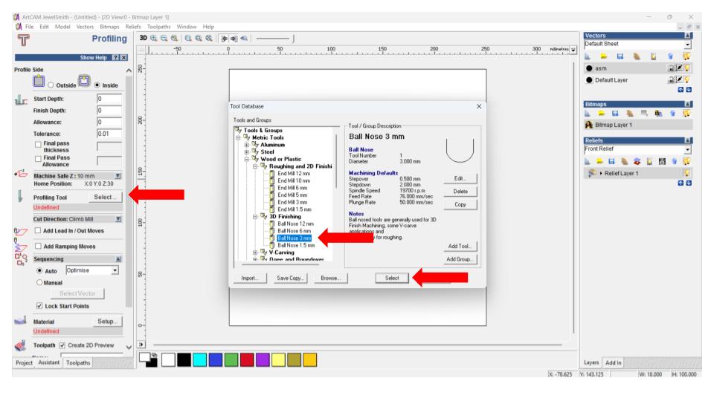Click the Profiling help question mark icon
714x401 pixels.
[116, 58]
